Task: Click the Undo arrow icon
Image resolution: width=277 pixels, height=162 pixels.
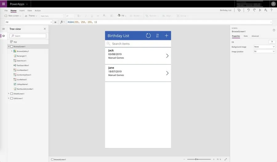Action: point(248,10)
